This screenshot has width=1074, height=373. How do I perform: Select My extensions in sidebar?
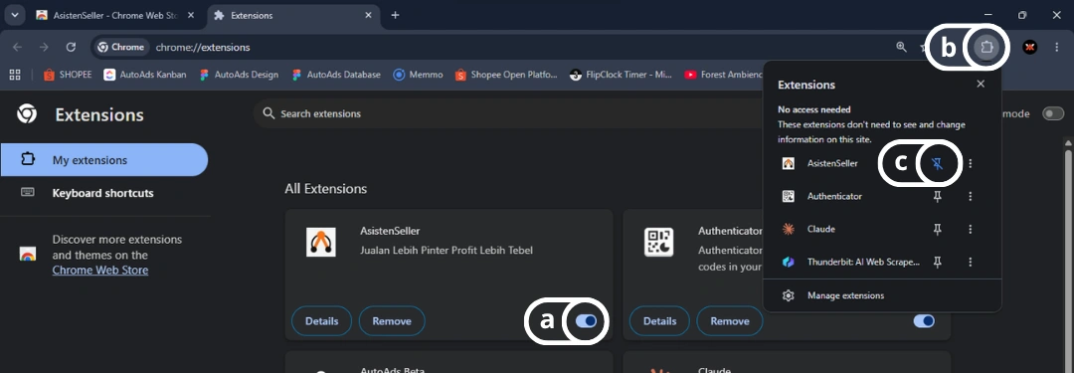104,160
